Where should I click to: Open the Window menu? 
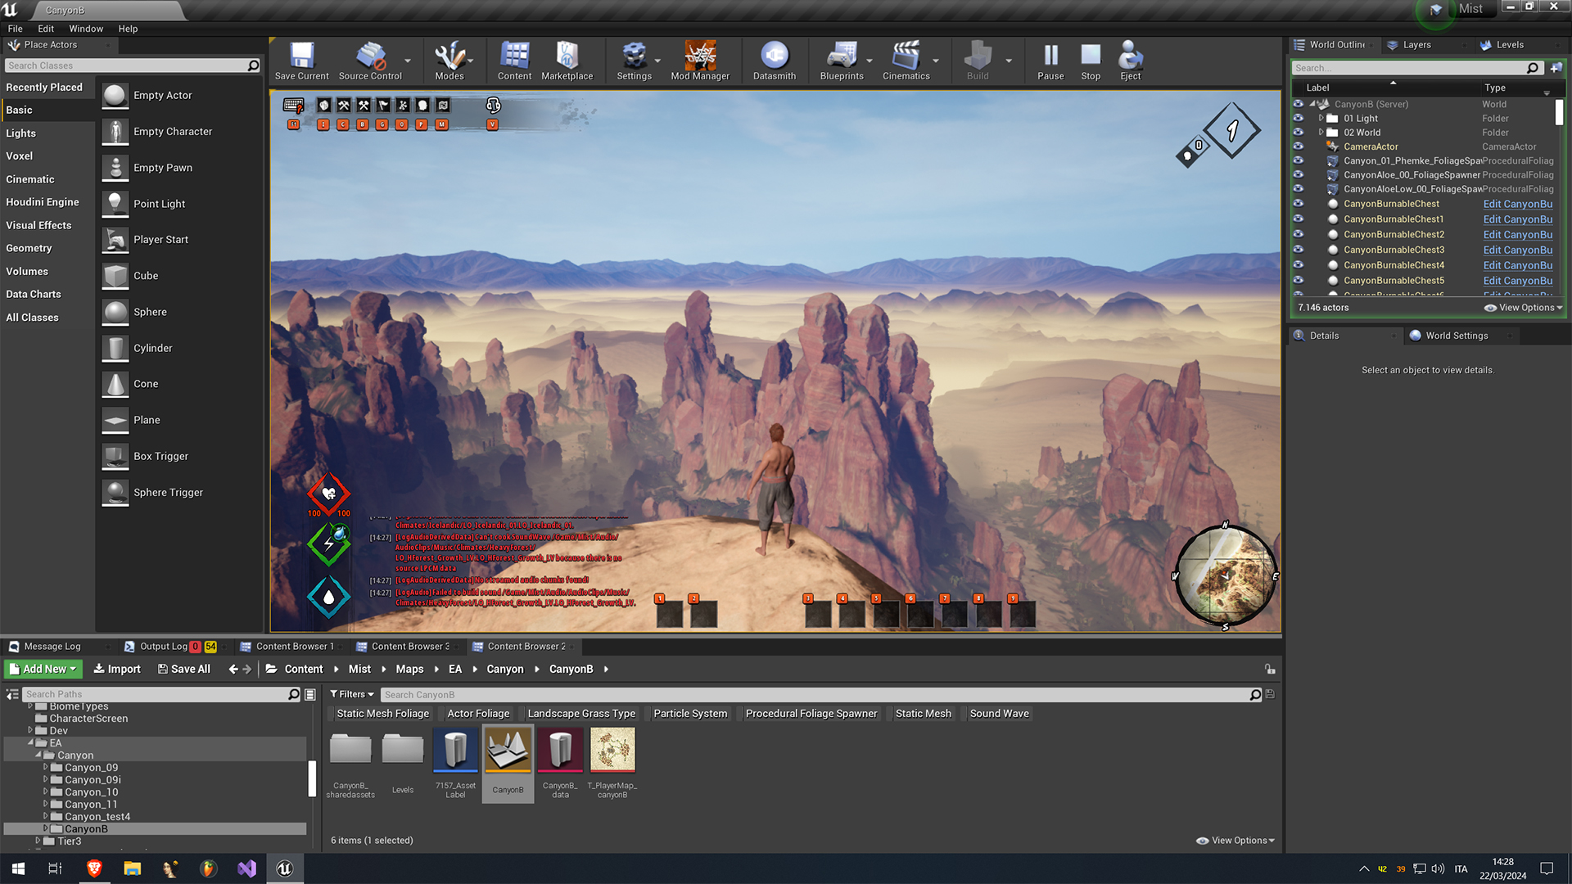click(85, 28)
